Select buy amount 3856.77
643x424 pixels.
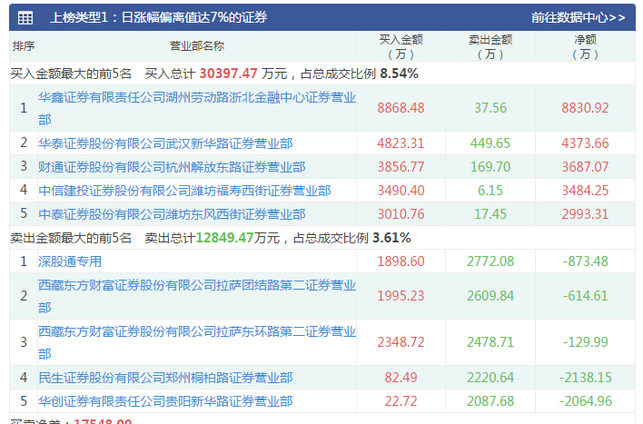pyautogui.click(x=401, y=167)
